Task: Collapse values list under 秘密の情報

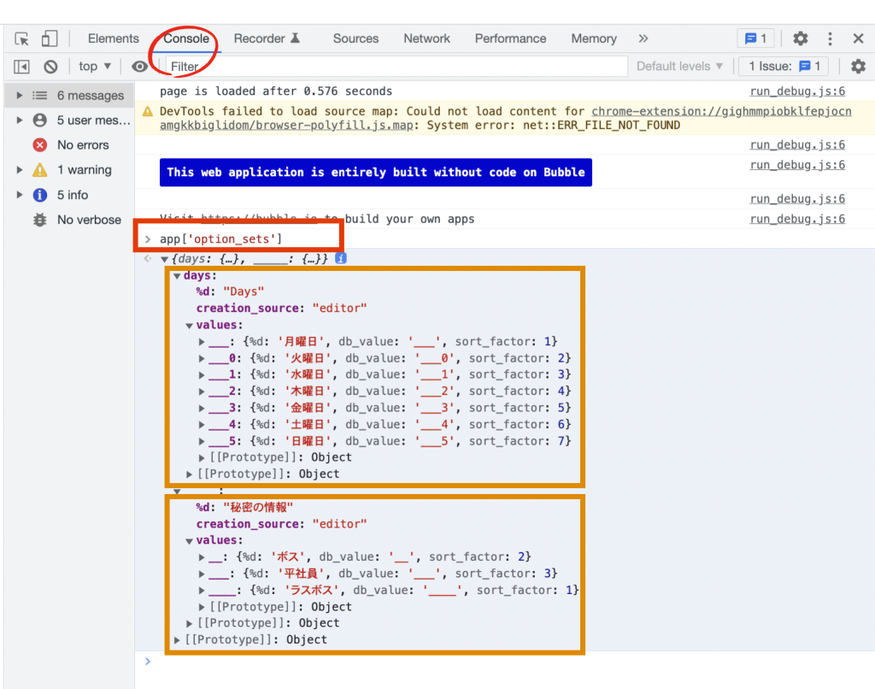Action: 189,541
